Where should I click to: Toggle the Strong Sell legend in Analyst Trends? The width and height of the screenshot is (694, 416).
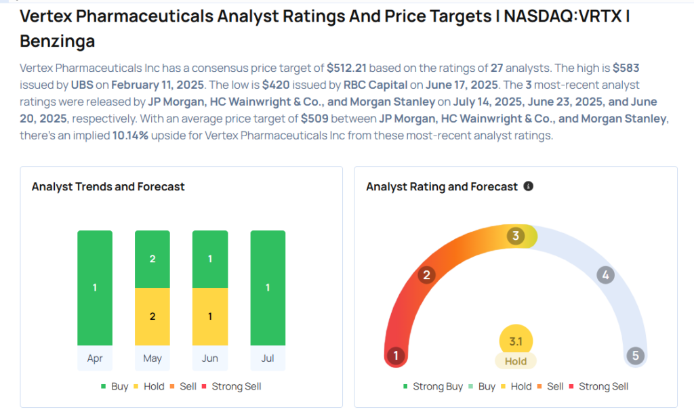click(231, 386)
